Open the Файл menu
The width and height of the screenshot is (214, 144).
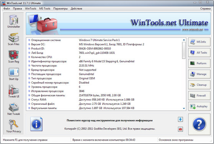(7, 8)
